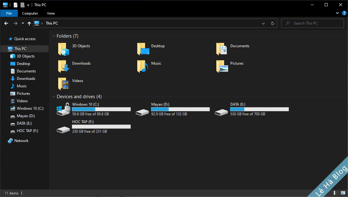Open the File menu
Screen dimensions: 348x197
click(x=9, y=13)
